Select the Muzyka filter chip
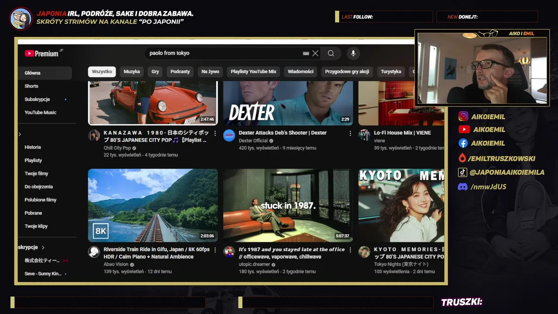 pos(132,72)
